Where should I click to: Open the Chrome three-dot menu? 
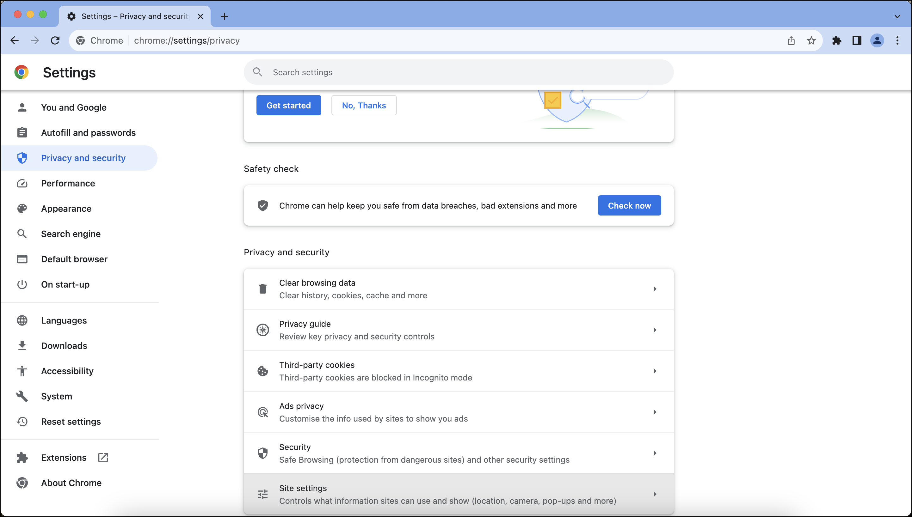tap(897, 40)
